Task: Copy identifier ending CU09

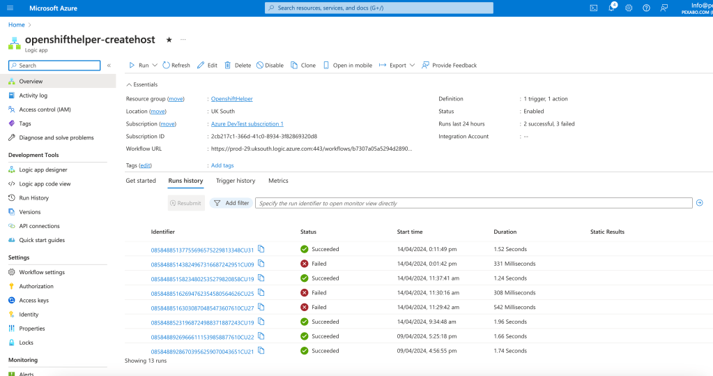Action: 261,264
